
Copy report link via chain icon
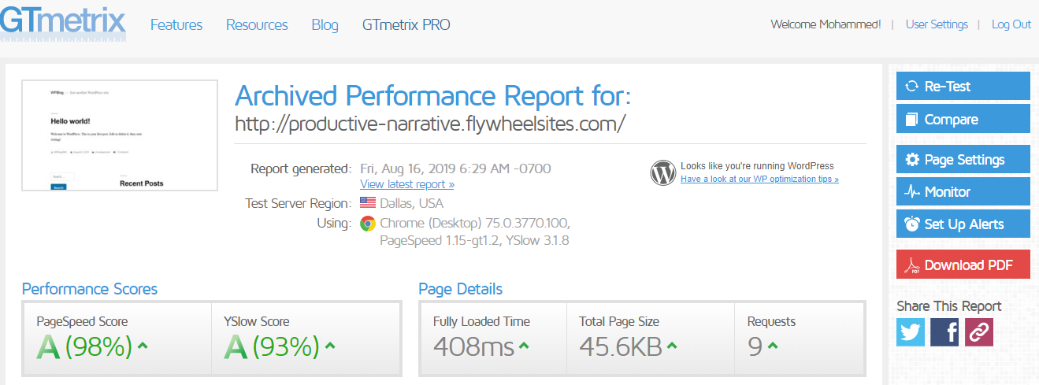pos(979,332)
